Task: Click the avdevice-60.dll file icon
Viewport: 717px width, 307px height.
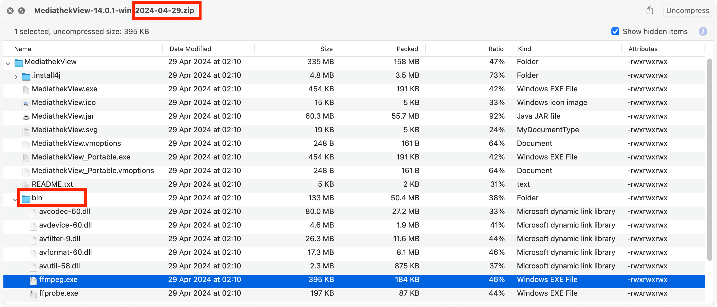Action: (33, 226)
